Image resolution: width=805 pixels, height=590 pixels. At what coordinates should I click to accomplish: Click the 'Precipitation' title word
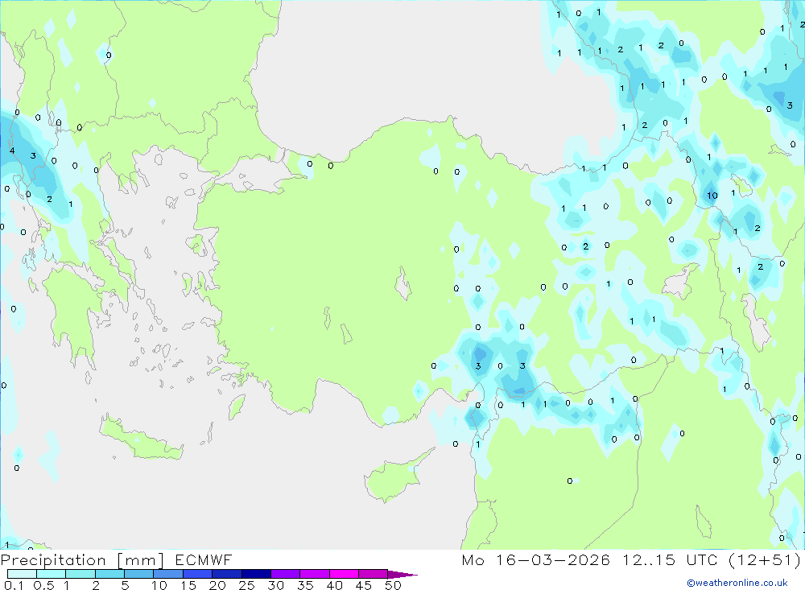[x=53, y=560]
